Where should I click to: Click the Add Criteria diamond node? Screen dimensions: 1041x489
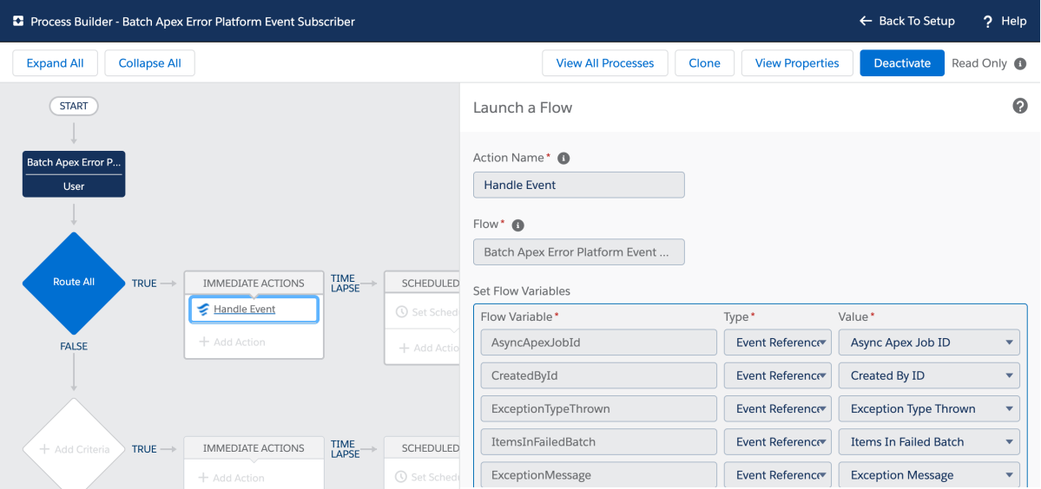(x=74, y=449)
